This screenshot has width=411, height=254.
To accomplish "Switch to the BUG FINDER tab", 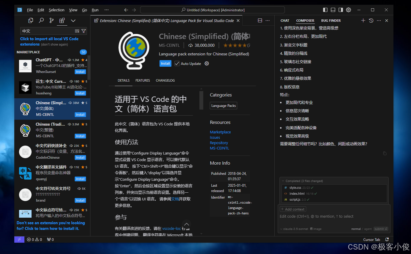I will 331,21.
